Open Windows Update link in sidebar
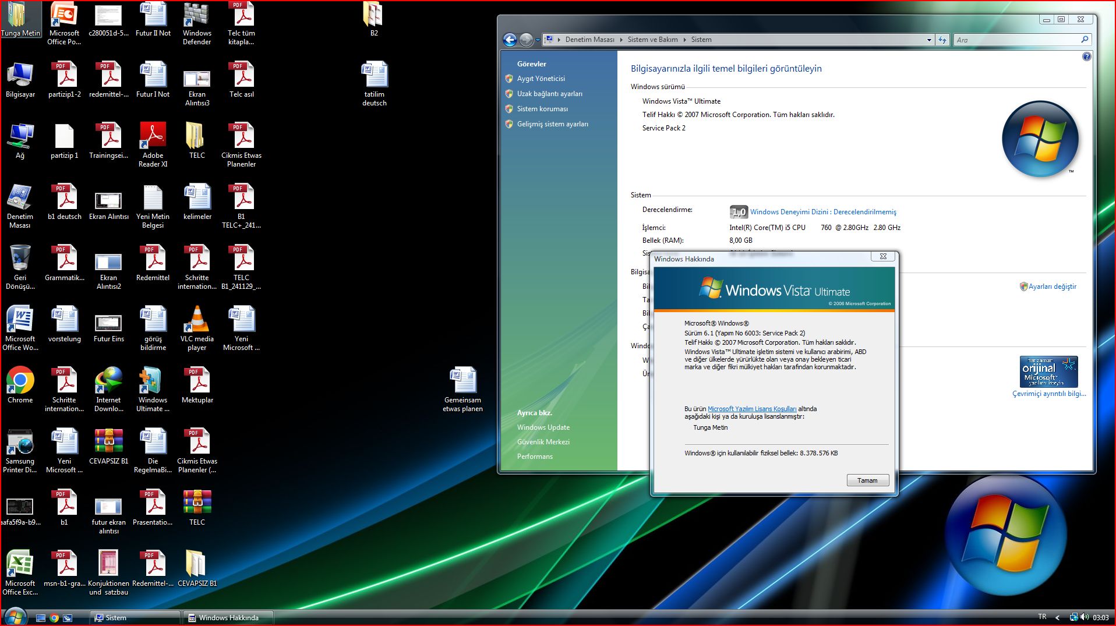 pos(543,427)
